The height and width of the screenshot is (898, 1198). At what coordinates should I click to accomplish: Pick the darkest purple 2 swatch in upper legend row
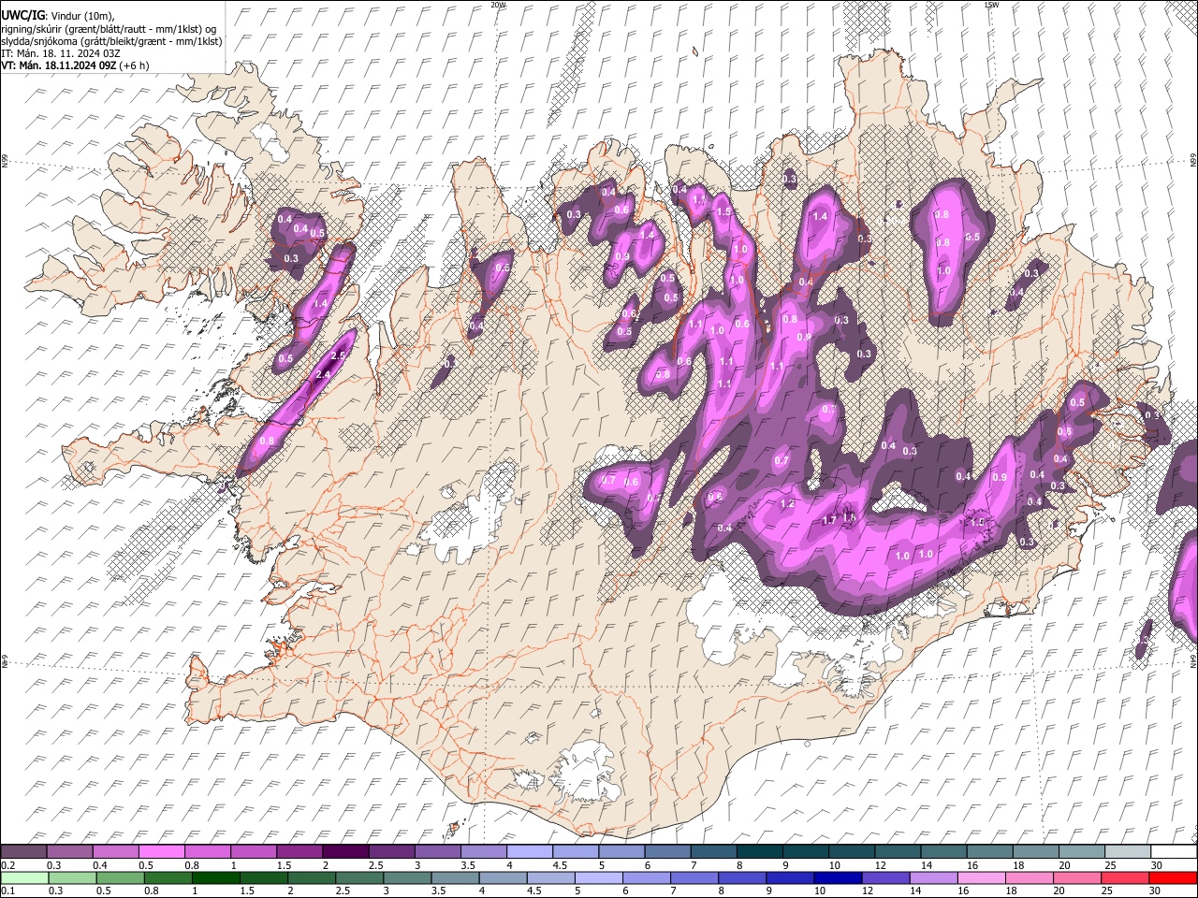click(345, 851)
